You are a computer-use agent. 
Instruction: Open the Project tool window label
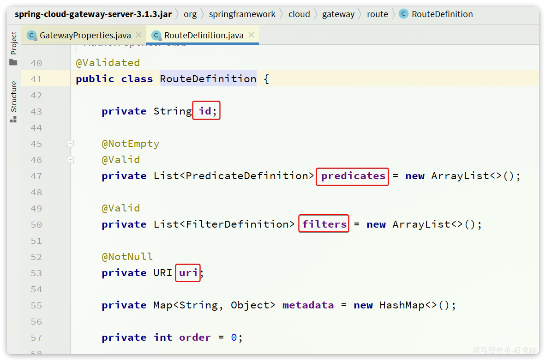(x=13, y=43)
